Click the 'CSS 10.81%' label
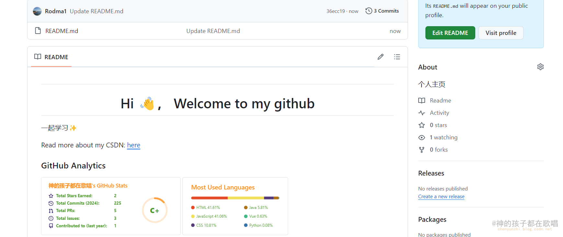Screen dimensions: 563x237 pos(206,225)
